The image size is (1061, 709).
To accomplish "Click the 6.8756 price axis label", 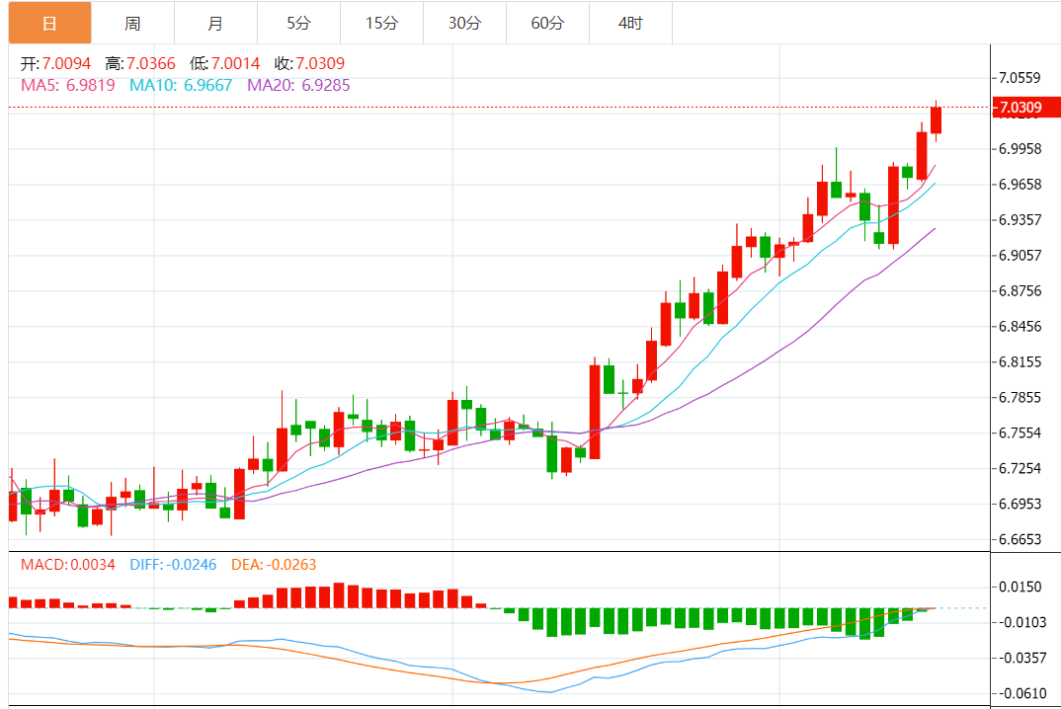I will (x=1020, y=291).
